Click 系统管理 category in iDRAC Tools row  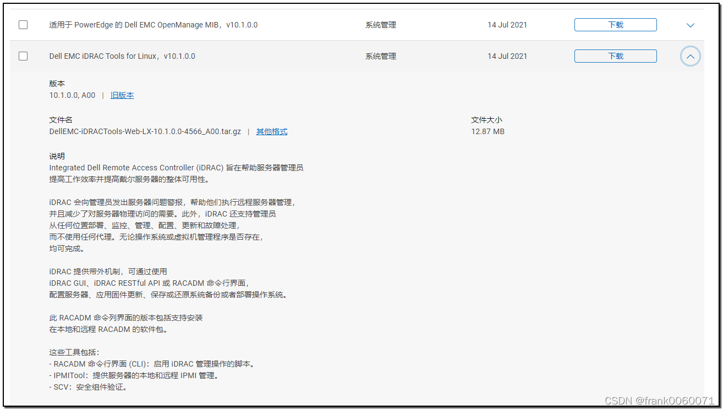coord(381,56)
